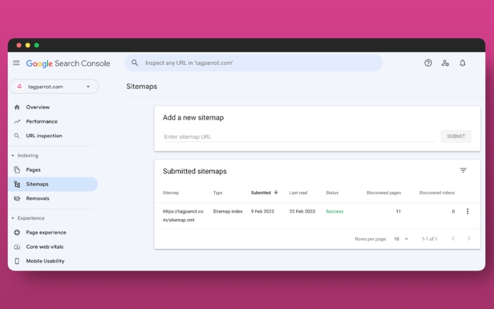Screen dimensions: 494x309
Task: Toggle the Submitted sort arrow
Action: point(275,192)
